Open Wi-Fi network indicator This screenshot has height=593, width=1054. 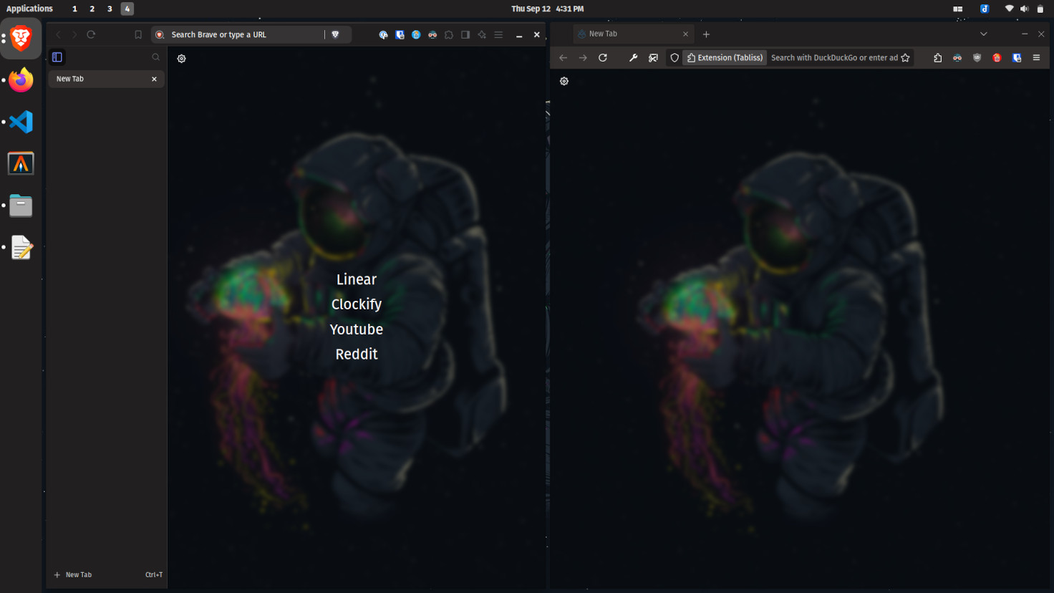coord(1009,9)
